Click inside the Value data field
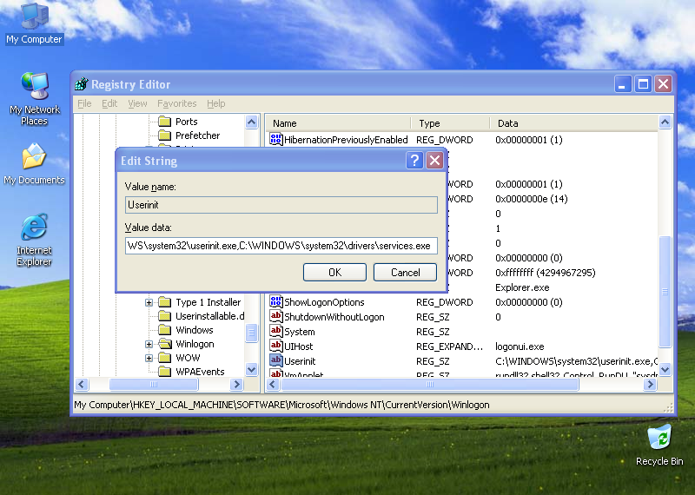Image resolution: width=695 pixels, height=495 pixels. [x=281, y=246]
